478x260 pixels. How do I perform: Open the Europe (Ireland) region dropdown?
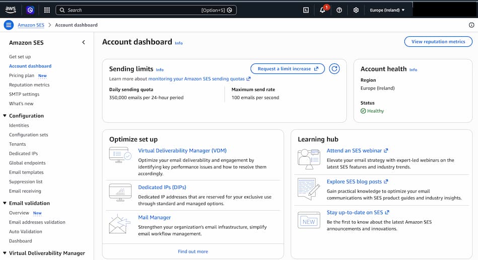pos(387,10)
